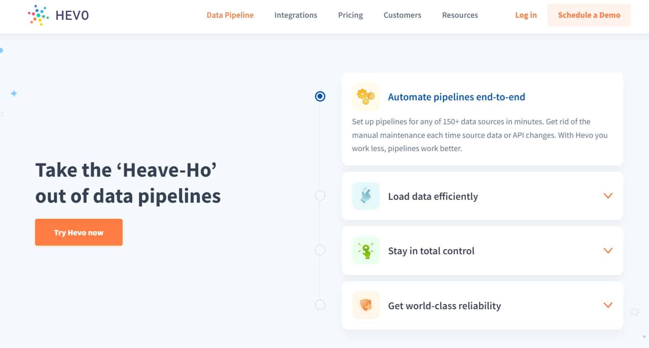Click the Get world-class reliability title
Viewport: 649px width, 348px height.
pyautogui.click(x=445, y=306)
